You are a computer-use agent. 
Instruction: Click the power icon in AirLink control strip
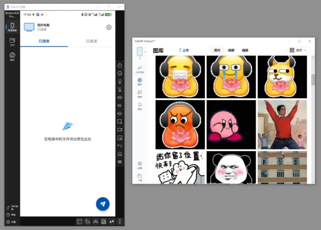pos(120,65)
